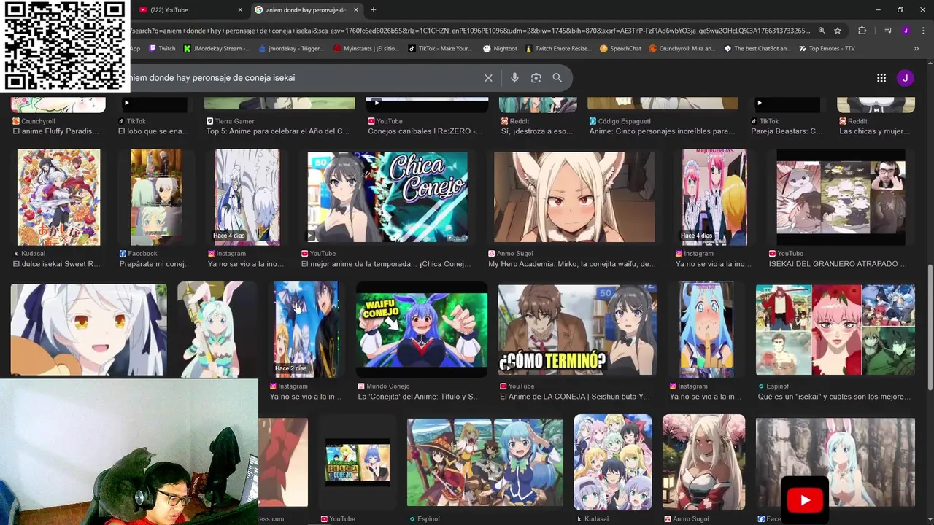Bookmark this page with the star icon
Image resolution: width=934 pixels, height=525 pixels.
coord(838,31)
